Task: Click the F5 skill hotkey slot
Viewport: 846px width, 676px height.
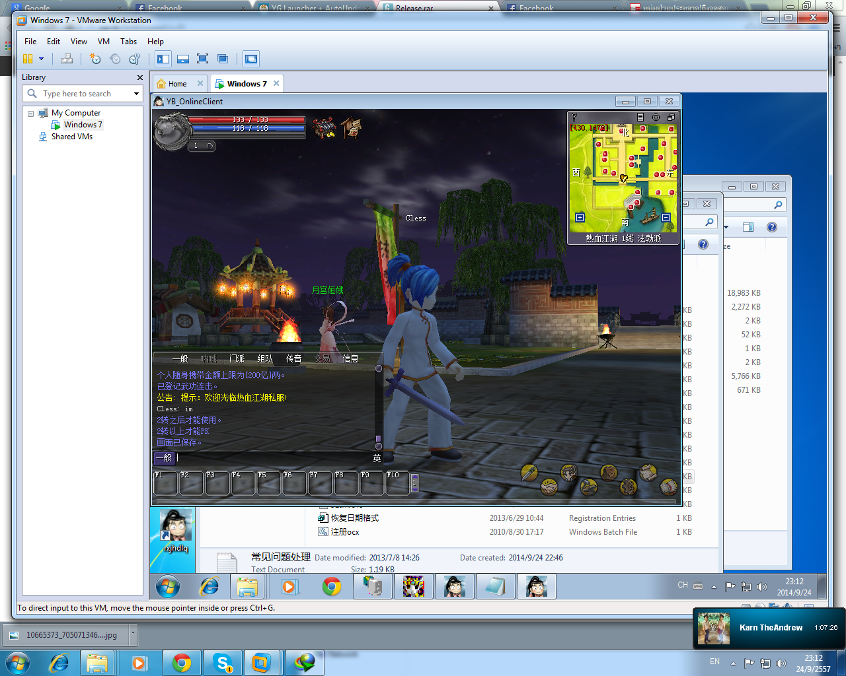Action: pyautogui.click(x=269, y=483)
